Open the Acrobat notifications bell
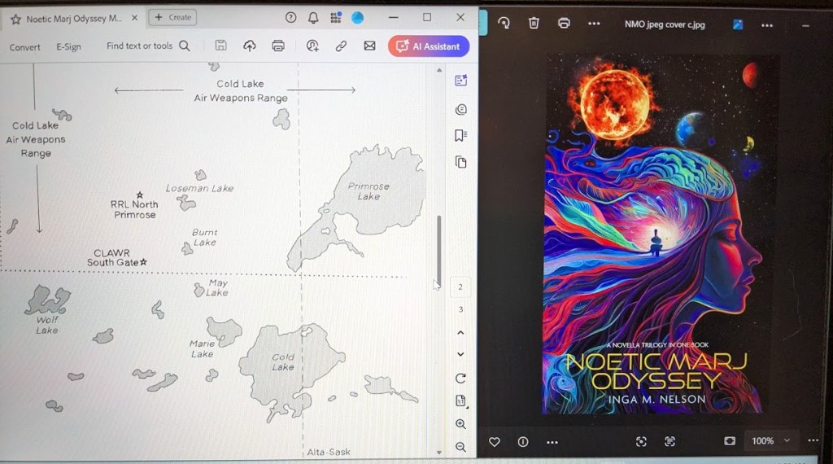 click(313, 18)
